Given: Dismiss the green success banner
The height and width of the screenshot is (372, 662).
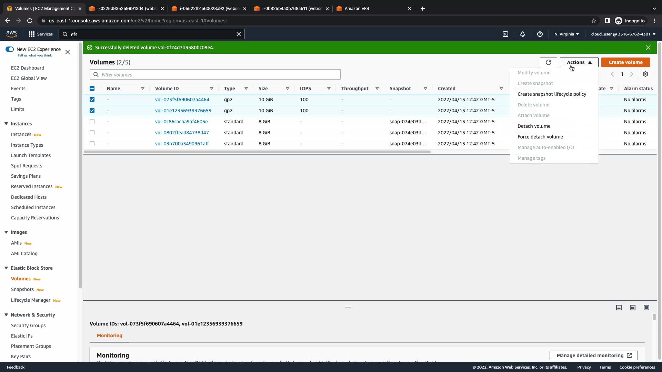Looking at the screenshot, I should (x=648, y=48).
